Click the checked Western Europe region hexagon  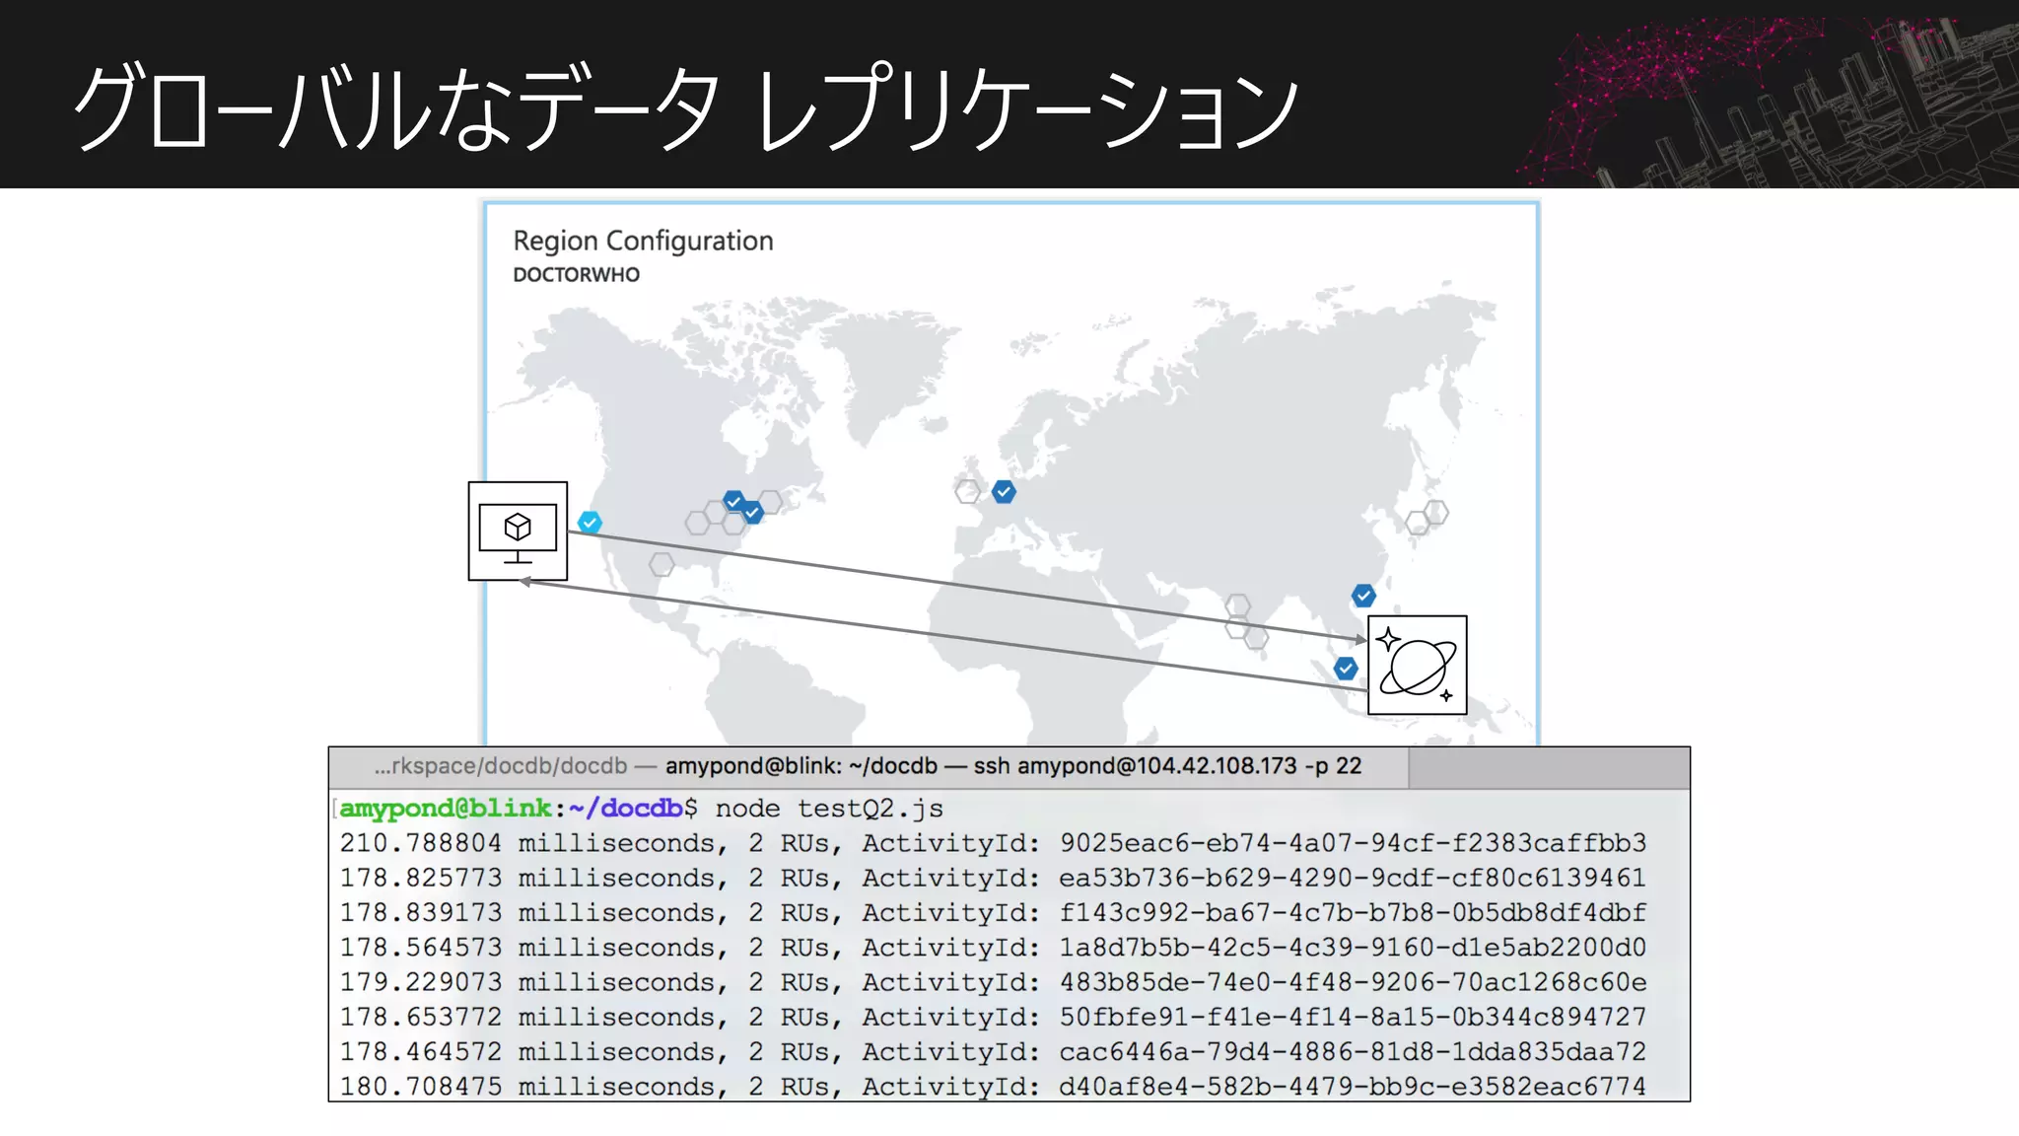point(1004,491)
